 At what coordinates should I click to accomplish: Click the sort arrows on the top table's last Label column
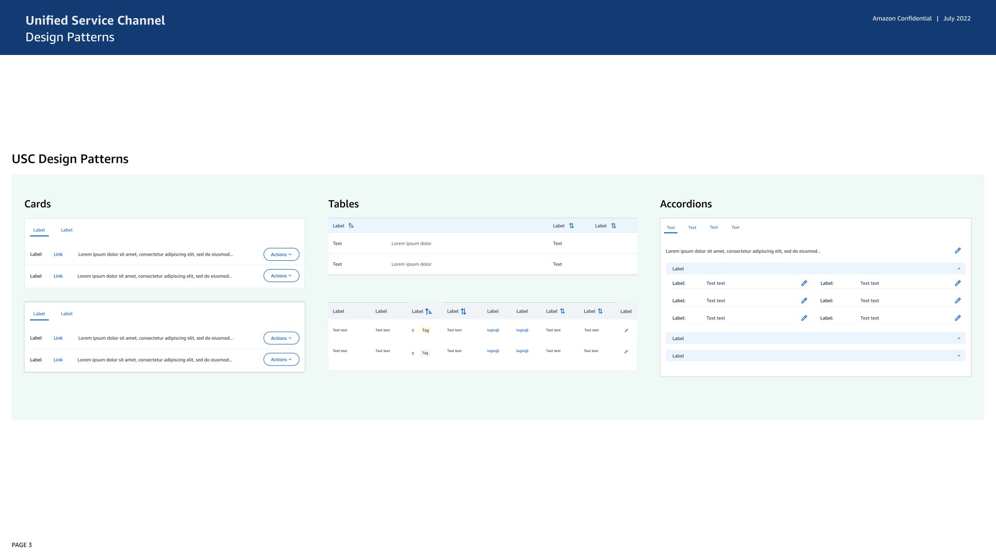pyautogui.click(x=614, y=226)
